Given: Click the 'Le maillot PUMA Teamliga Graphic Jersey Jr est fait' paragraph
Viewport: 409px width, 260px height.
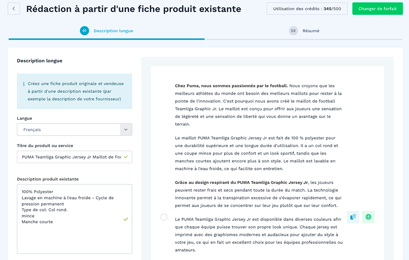Looking at the screenshot, I should click(257, 153).
